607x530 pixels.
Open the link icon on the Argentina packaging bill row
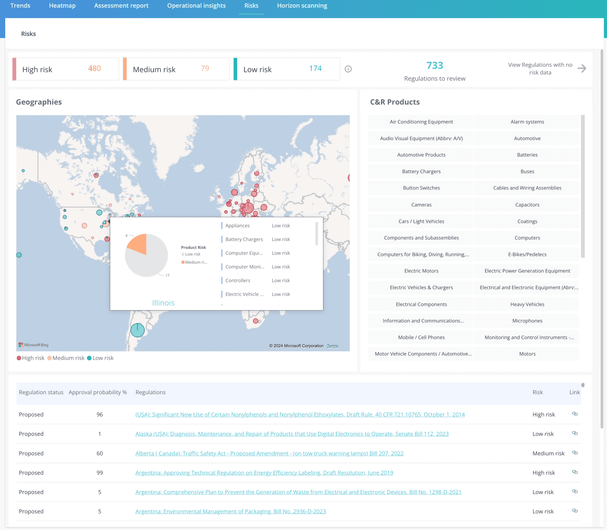tap(575, 511)
